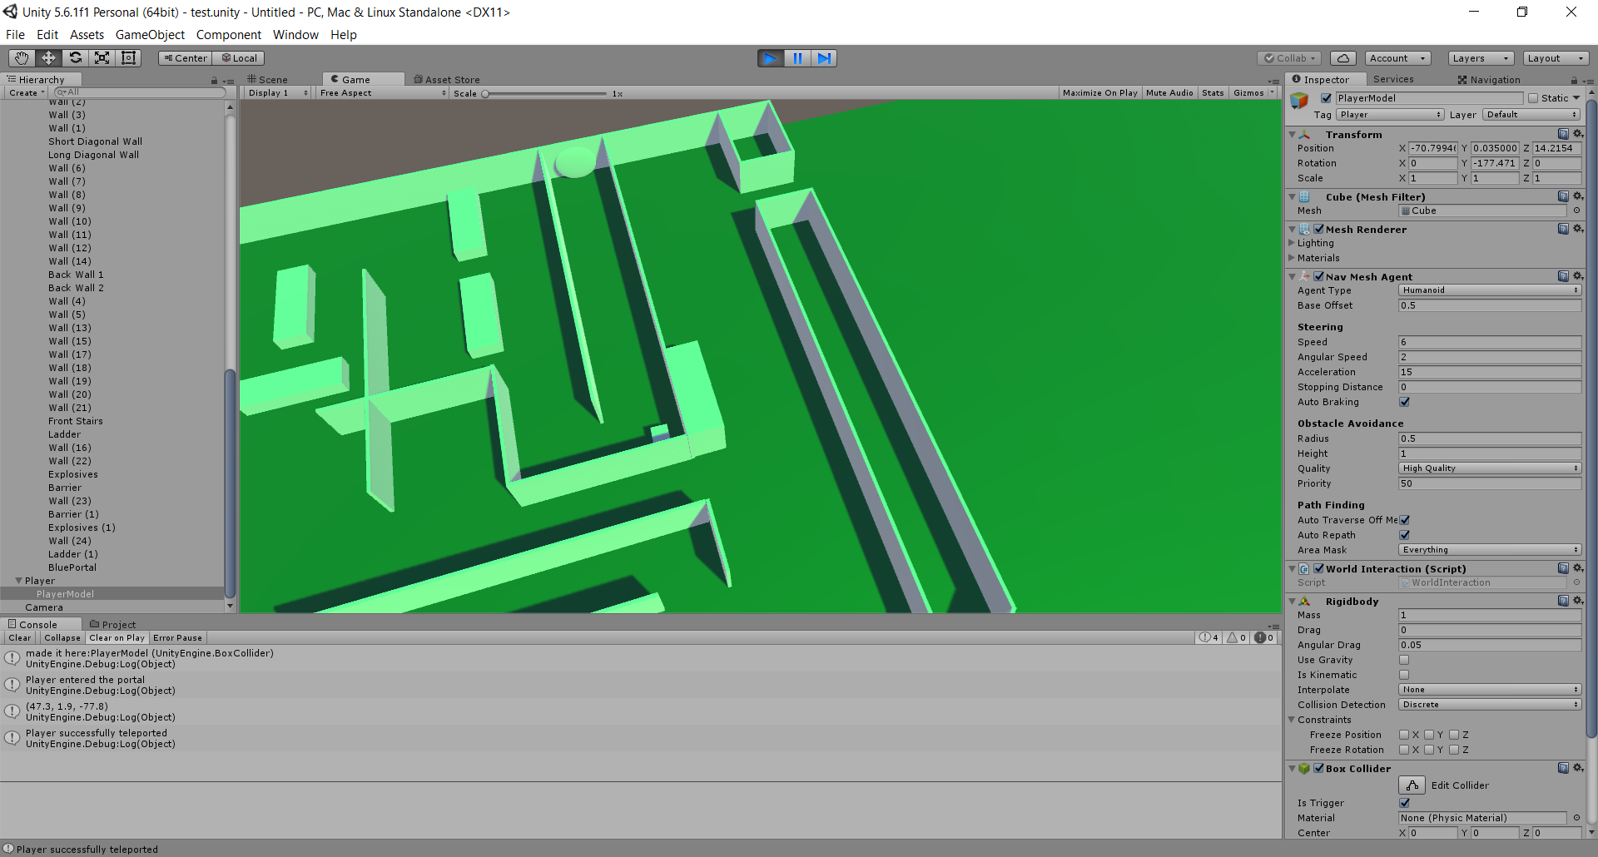Enable Use Gravity on Rigidbody

(1405, 660)
